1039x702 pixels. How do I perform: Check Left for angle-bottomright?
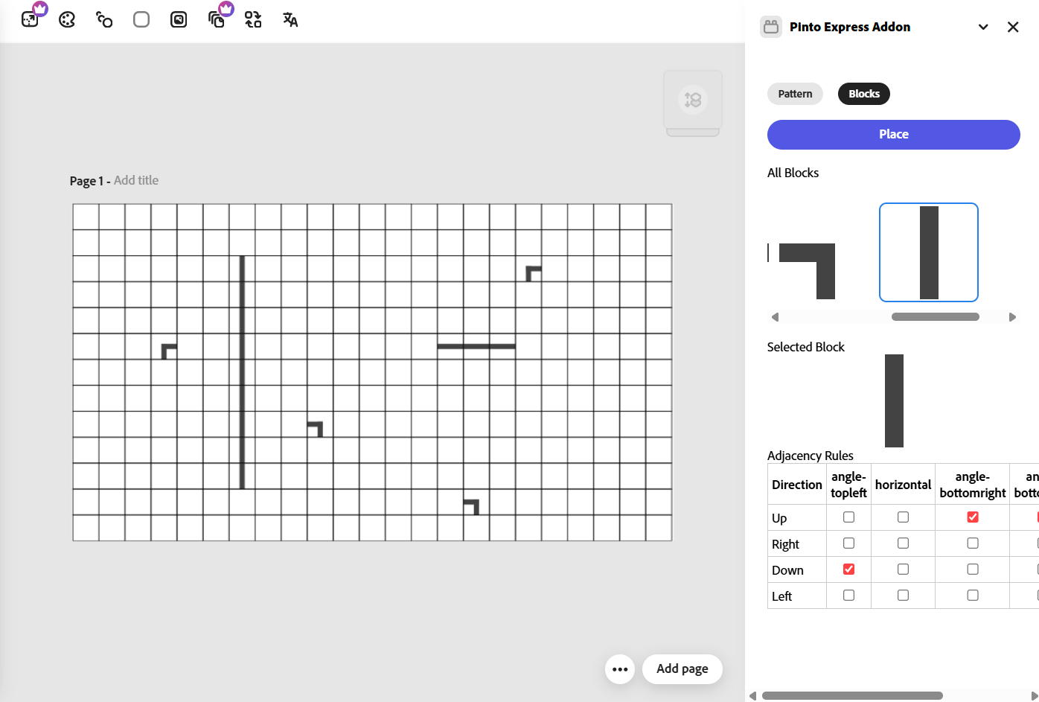pyautogui.click(x=973, y=595)
